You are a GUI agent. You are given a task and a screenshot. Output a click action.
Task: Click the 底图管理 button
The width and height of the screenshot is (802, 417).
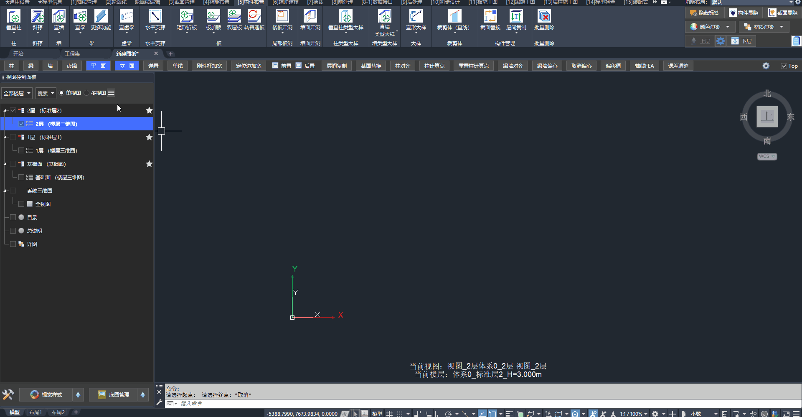(x=114, y=395)
